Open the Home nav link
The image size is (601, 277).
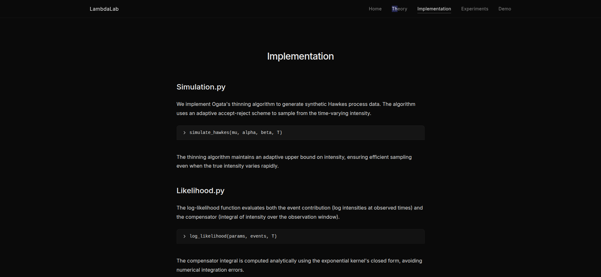click(375, 9)
